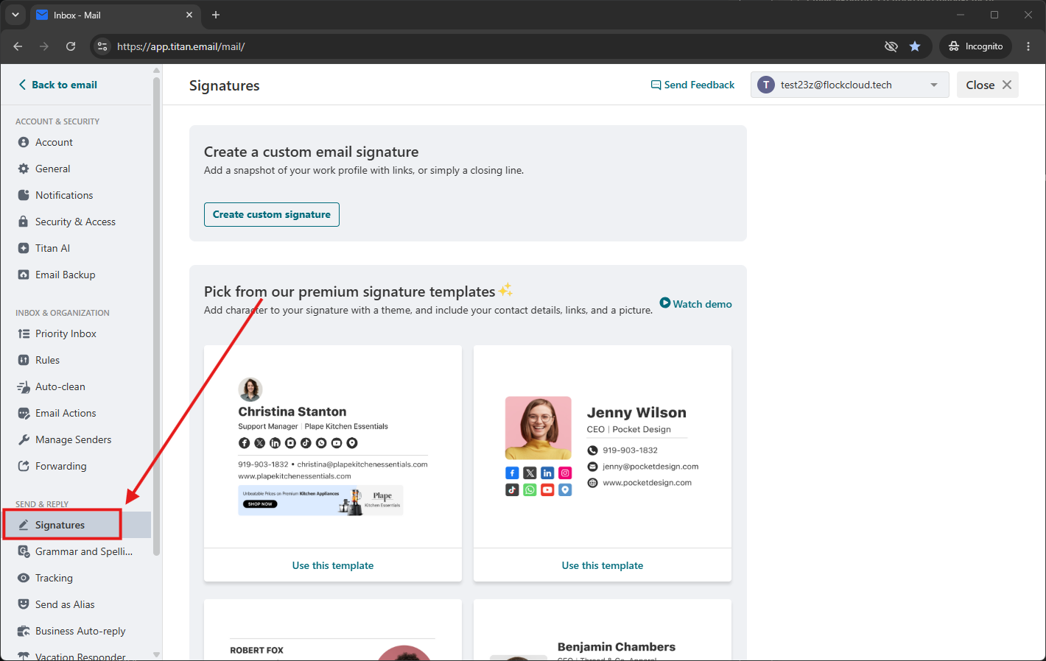Image resolution: width=1046 pixels, height=661 pixels.
Task: Click the 'Create a custom email signature' heading
Action: tap(312, 152)
